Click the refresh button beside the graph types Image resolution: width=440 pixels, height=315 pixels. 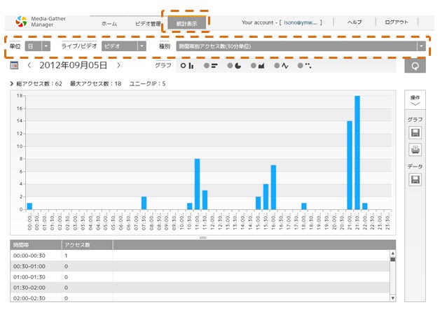[414, 66]
